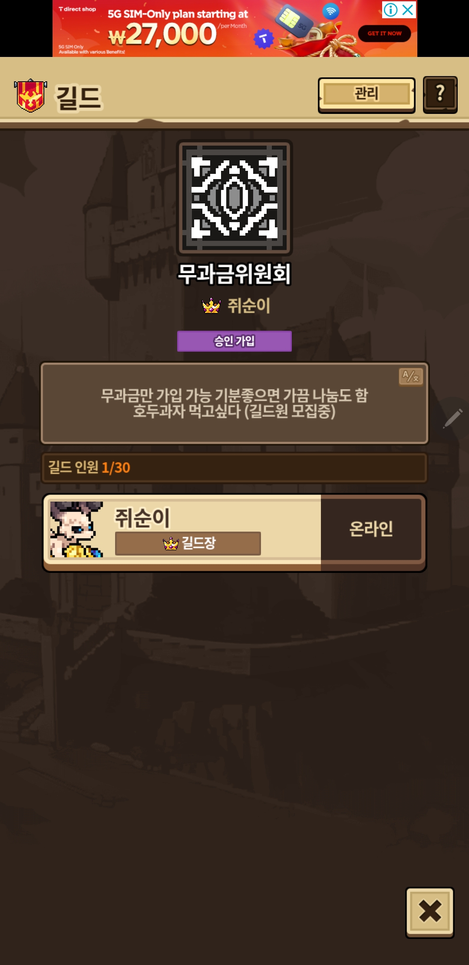The width and height of the screenshot is (469, 965).
Task: Tap GET IT NOW on the ad
Action: (384, 33)
